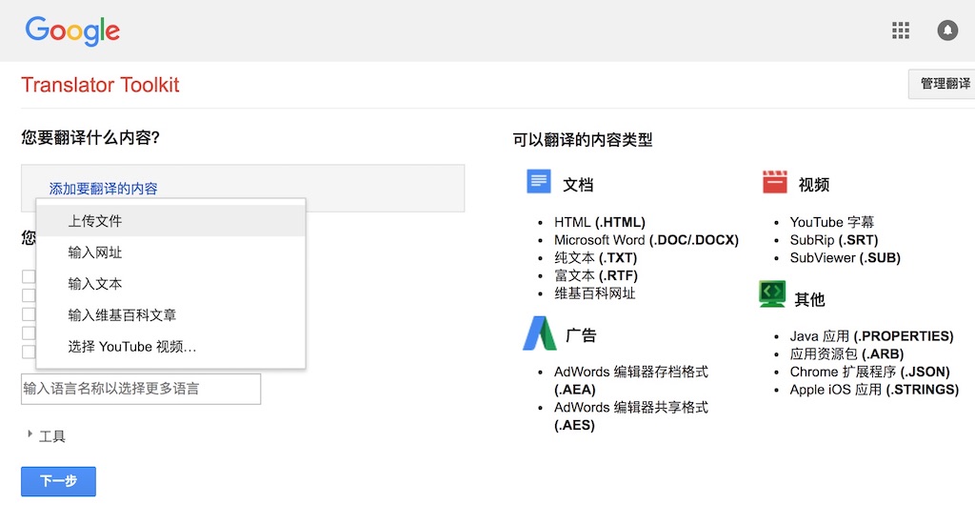The image size is (975, 524).
Task: Toggle the 添加要翻译的内容 dropdown
Action: pyautogui.click(x=104, y=189)
